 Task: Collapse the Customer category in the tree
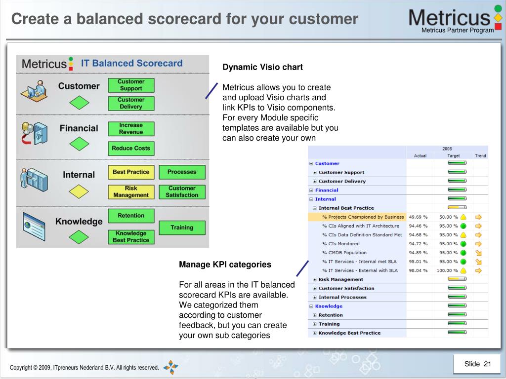pyautogui.click(x=311, y=164)
